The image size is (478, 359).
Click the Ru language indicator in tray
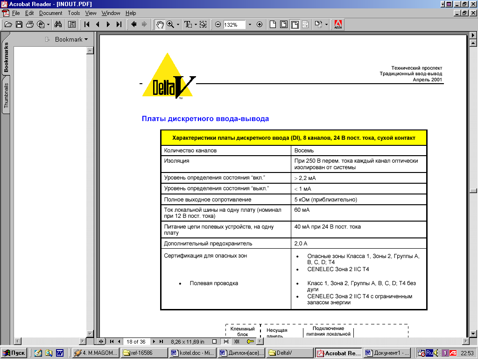(429, 353)
